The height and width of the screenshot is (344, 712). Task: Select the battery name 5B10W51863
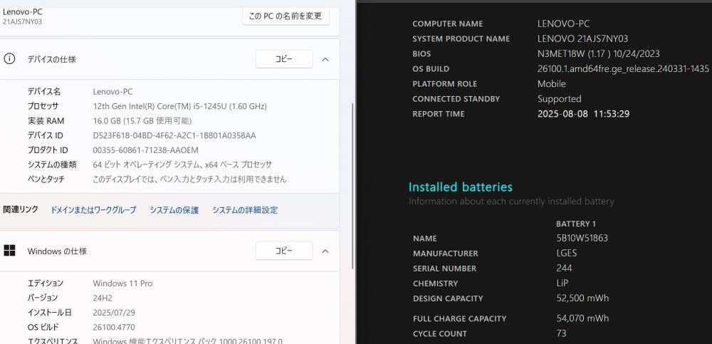[582, 238]
